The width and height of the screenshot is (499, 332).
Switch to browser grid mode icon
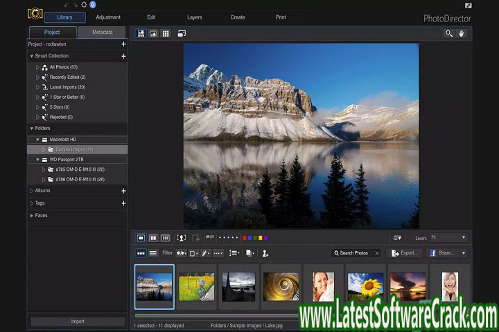point(166,33)
